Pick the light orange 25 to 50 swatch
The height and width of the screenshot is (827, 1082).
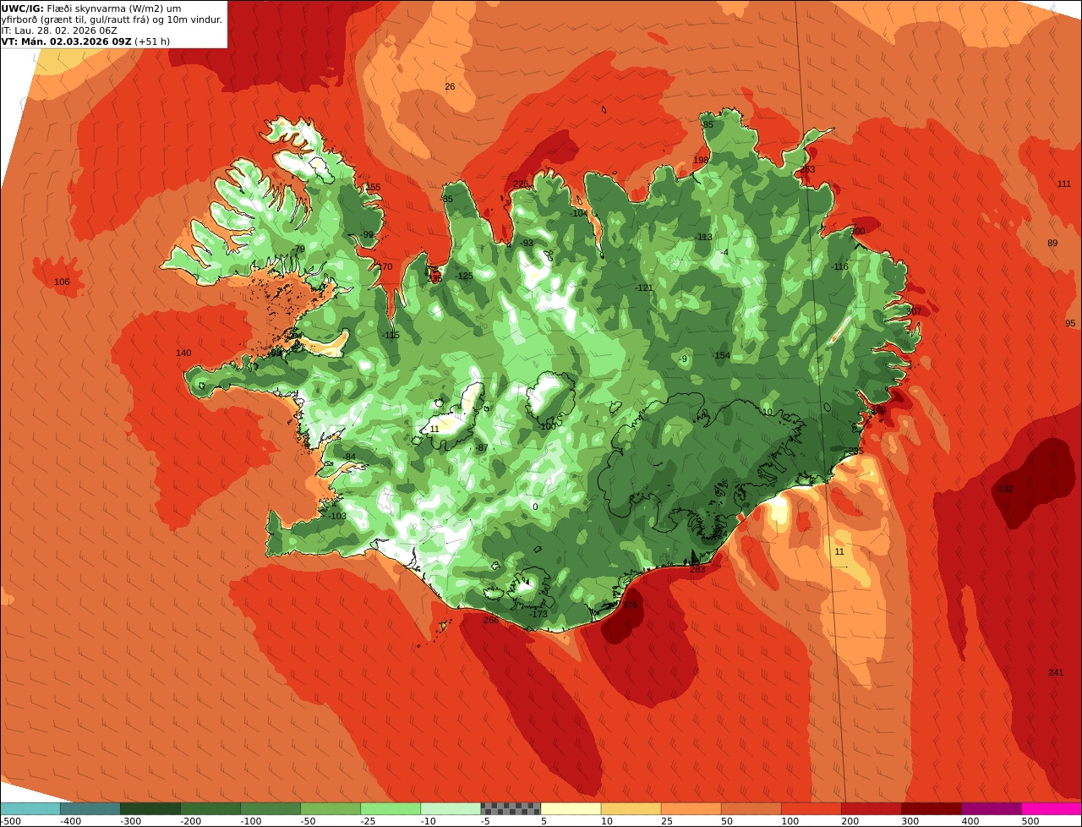click(691, 808)
